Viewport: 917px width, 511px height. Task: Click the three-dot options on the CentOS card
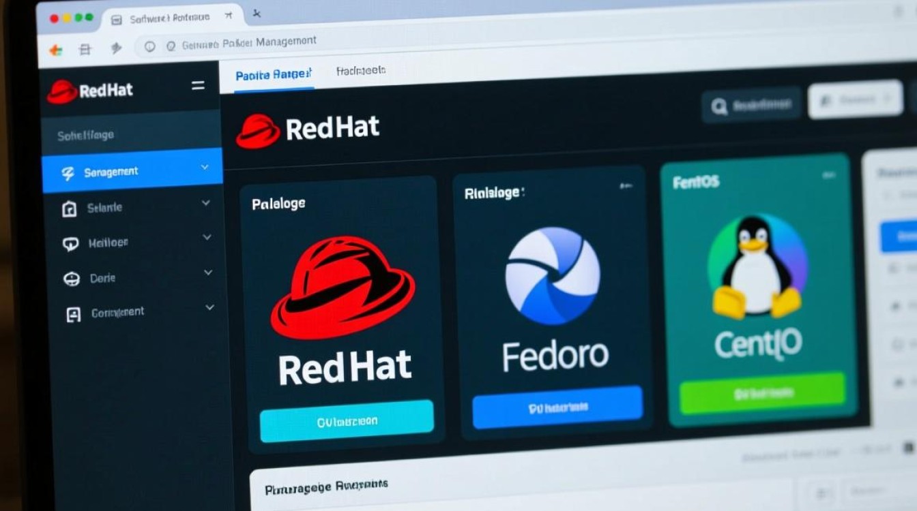click(x=828, y=175)
